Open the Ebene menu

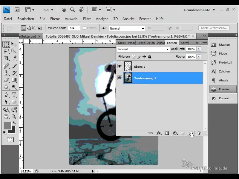pyautogui.click(x=55, y=19)
